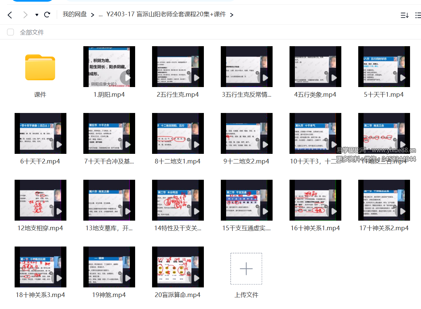Image resolution: width=421 pixels, height=309 pixels.
Task: Open the 课件 folder icon
Action: [x=40, y=67]
